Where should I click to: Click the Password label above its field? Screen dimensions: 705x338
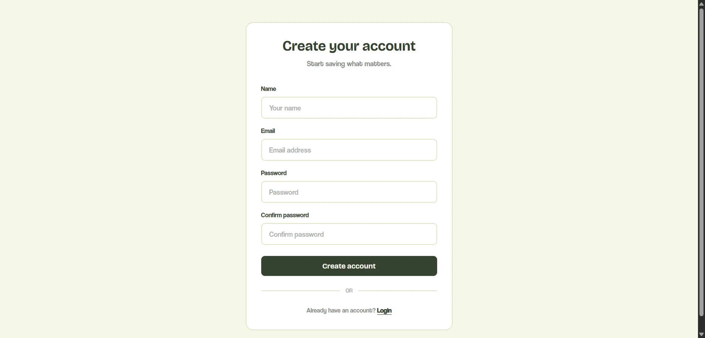point(274,173)
